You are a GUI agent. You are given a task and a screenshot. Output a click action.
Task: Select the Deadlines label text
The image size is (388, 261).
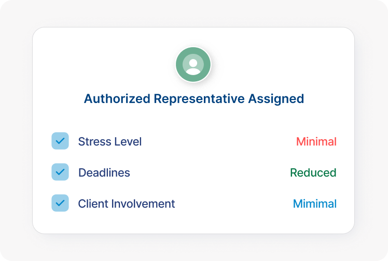[104, 172]
